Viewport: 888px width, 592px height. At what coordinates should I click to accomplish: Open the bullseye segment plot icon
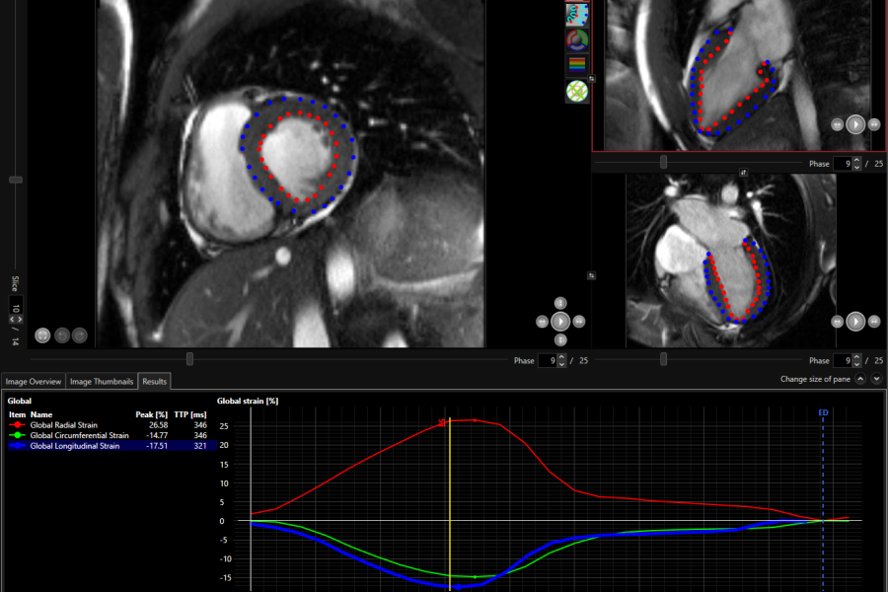(576, 40)
